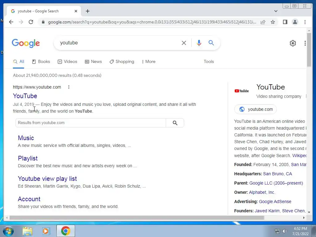This screenshot has height=237, width=316.
Task: Open the Chrome three-dot menu
Action: coord(305,22)
